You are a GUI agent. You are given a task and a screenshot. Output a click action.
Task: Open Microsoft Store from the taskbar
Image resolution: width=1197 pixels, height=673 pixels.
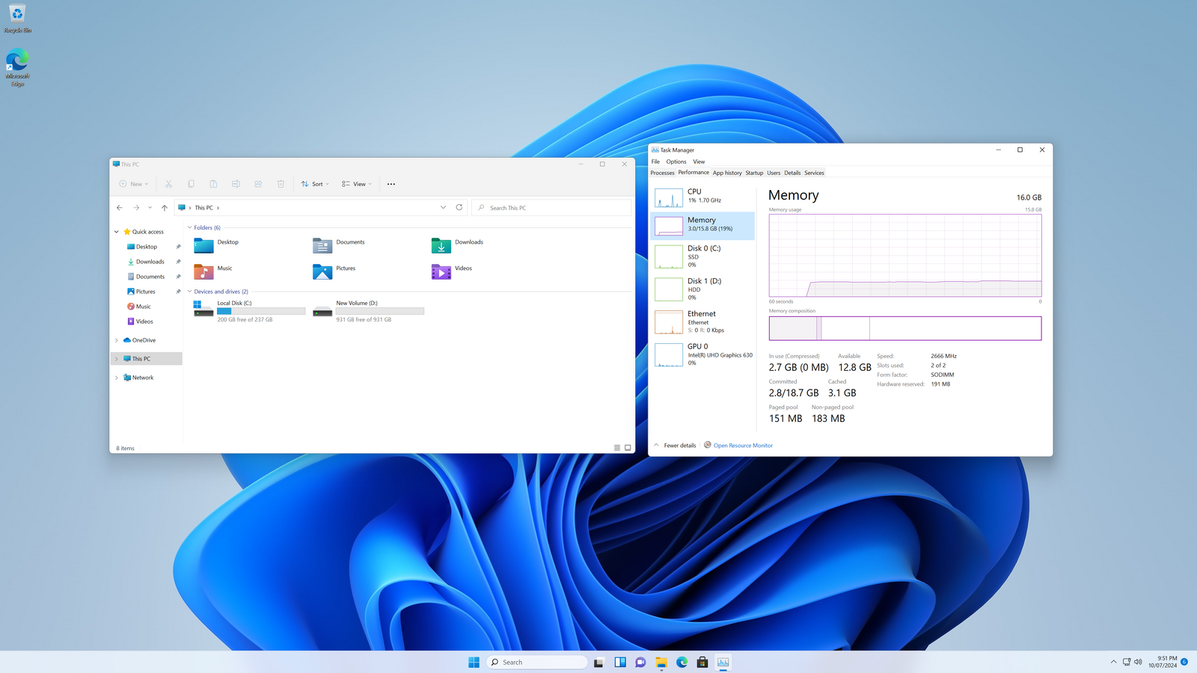point(702,663)
